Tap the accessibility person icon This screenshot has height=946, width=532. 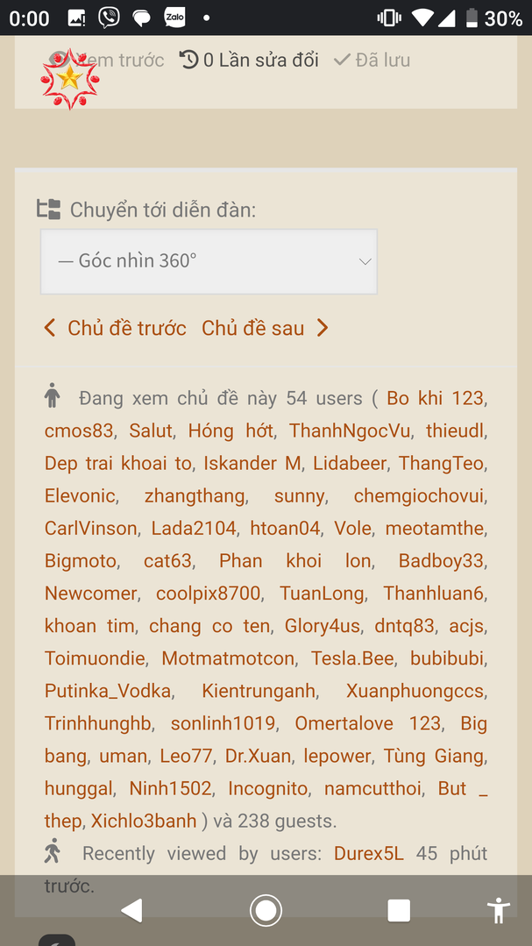(499, 910)
